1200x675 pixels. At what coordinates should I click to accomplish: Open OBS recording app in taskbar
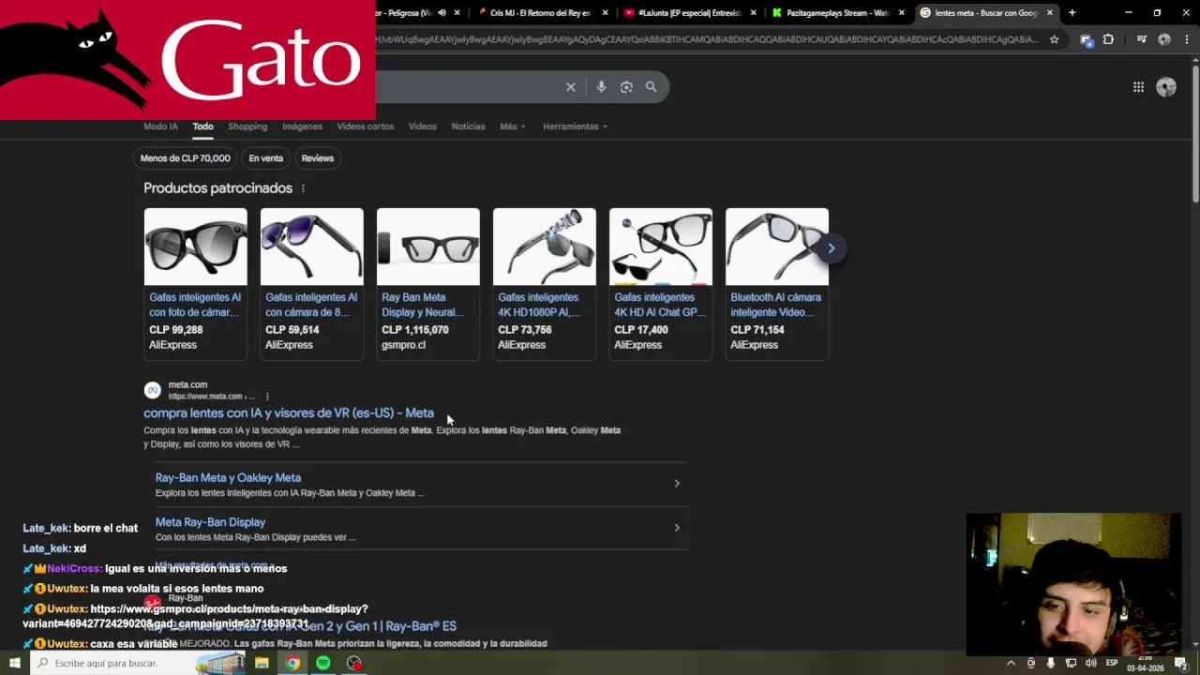(x=353, y=663)
